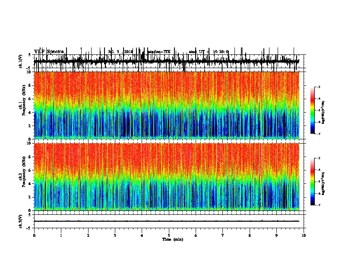Screen dimensions: 342x264
Task: Click the ch.2 frequency axis "10" tick label
Action: pyautogui.click(x=29, y=143)
